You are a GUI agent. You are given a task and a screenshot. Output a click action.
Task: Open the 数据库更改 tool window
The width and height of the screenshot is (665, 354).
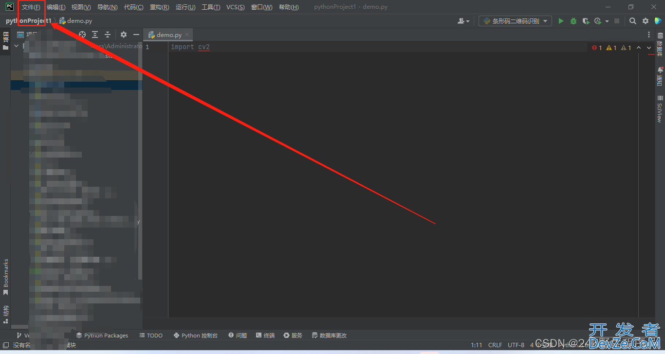coord(330,336)
